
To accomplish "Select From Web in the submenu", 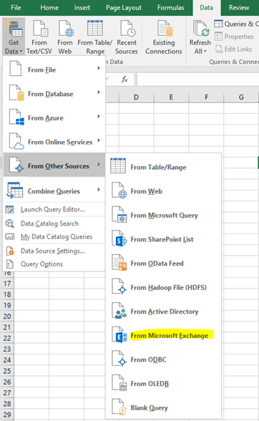I will tap(164, 191).
